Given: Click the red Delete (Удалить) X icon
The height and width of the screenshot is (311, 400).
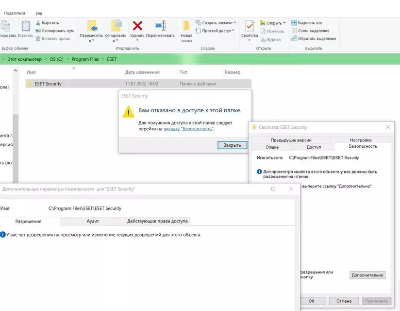Looking at the screenshot, I should tap(137, 26).
